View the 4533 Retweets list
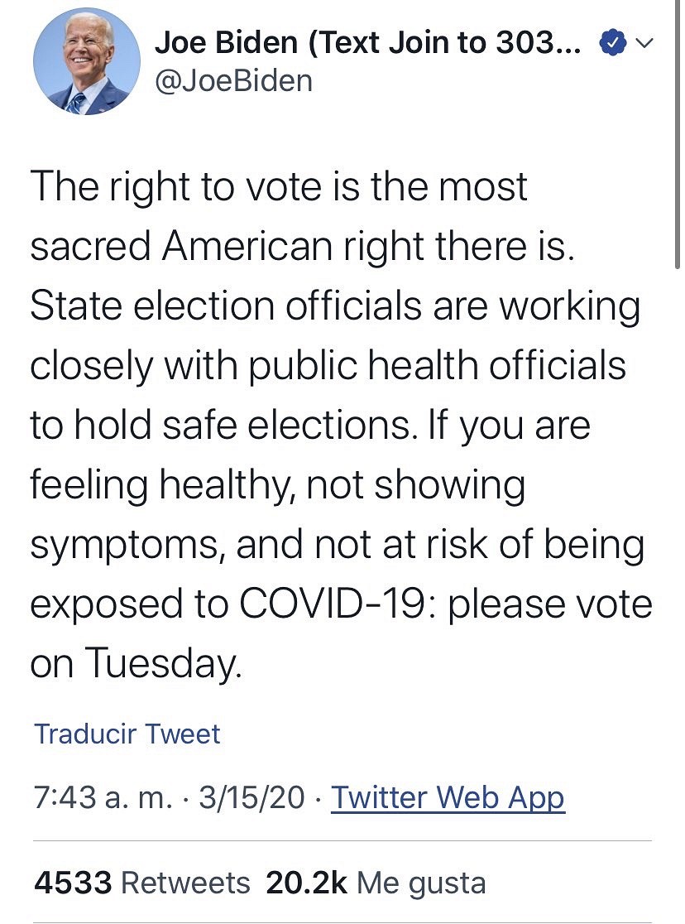 (x=142, y=883)
